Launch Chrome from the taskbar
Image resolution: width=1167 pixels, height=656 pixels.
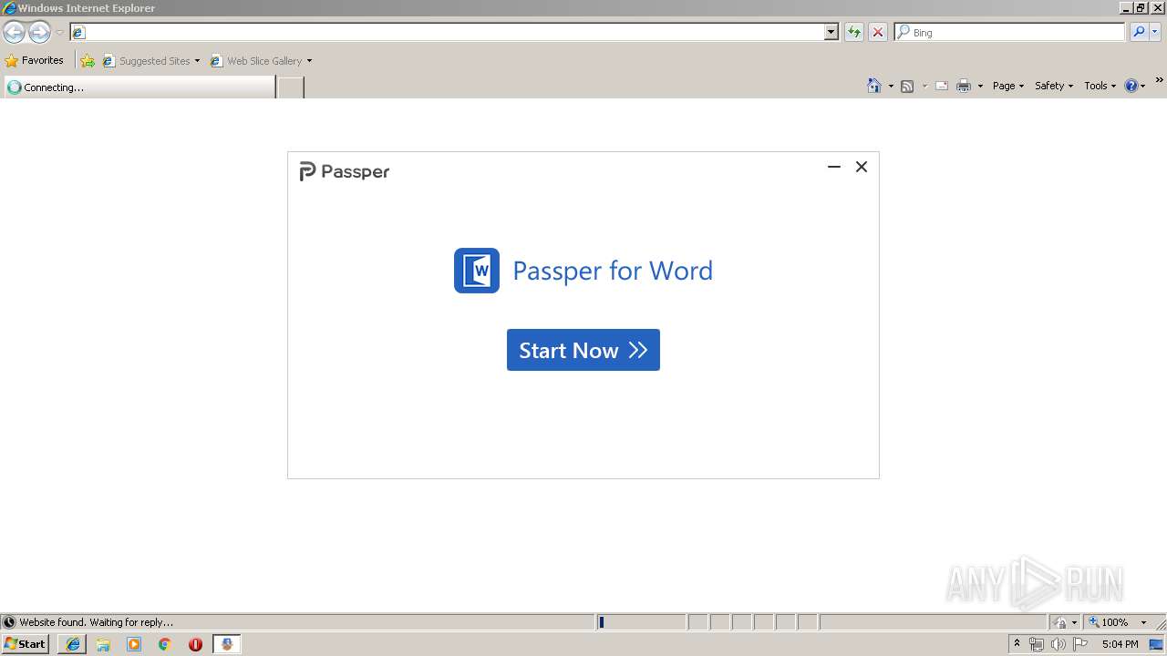point(165,644)
